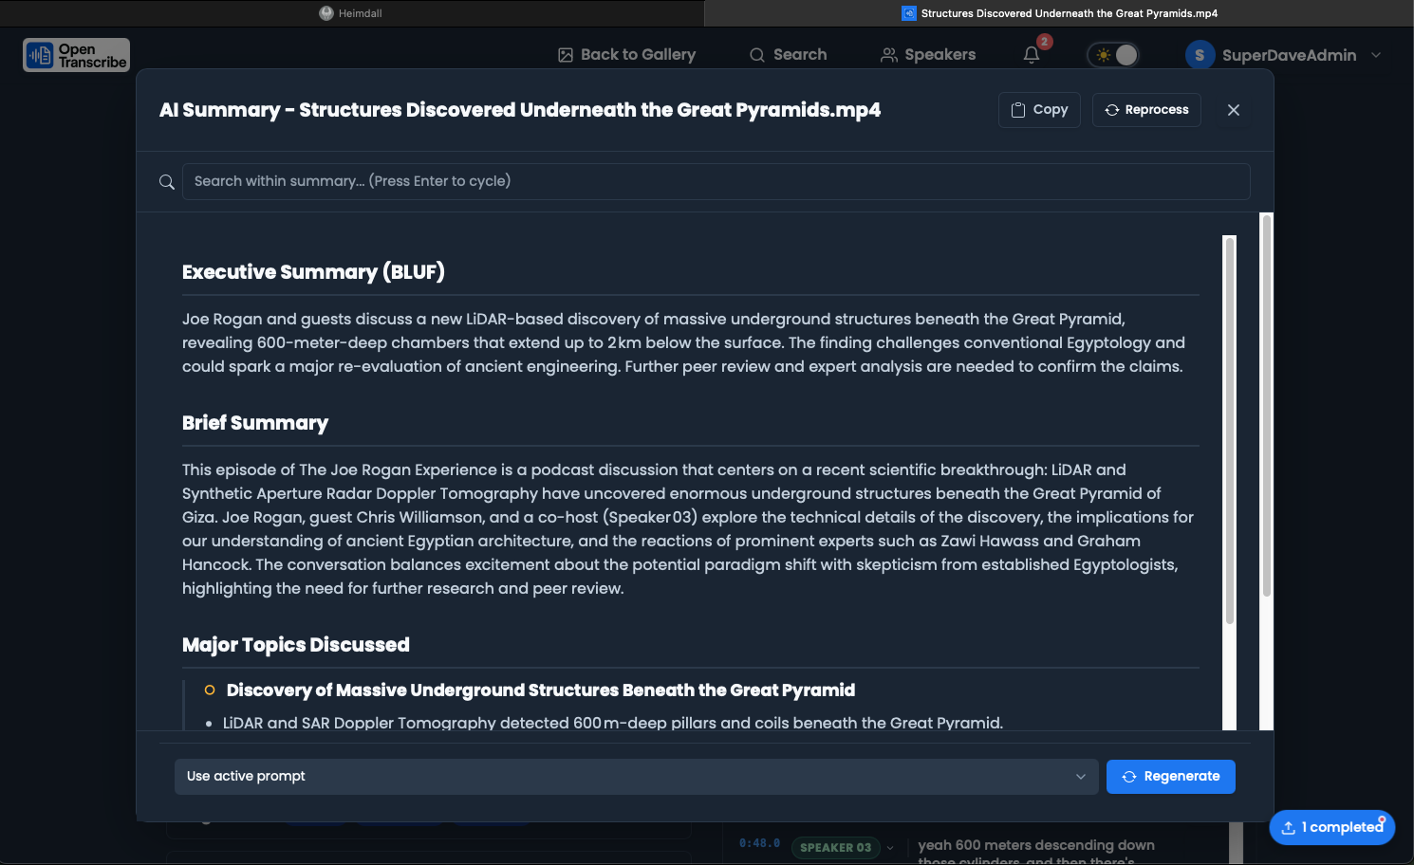
Task: Select the Major Topics Discussed heading
Action: tap(296, 645)
